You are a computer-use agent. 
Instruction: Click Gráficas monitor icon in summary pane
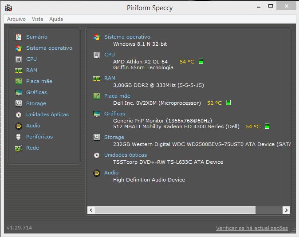[97, 114]
